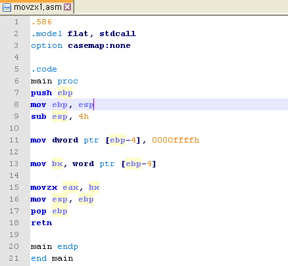288x266 pixels.
Task: Click 'esp' register on line 16
Action: (x=60, y=200)
